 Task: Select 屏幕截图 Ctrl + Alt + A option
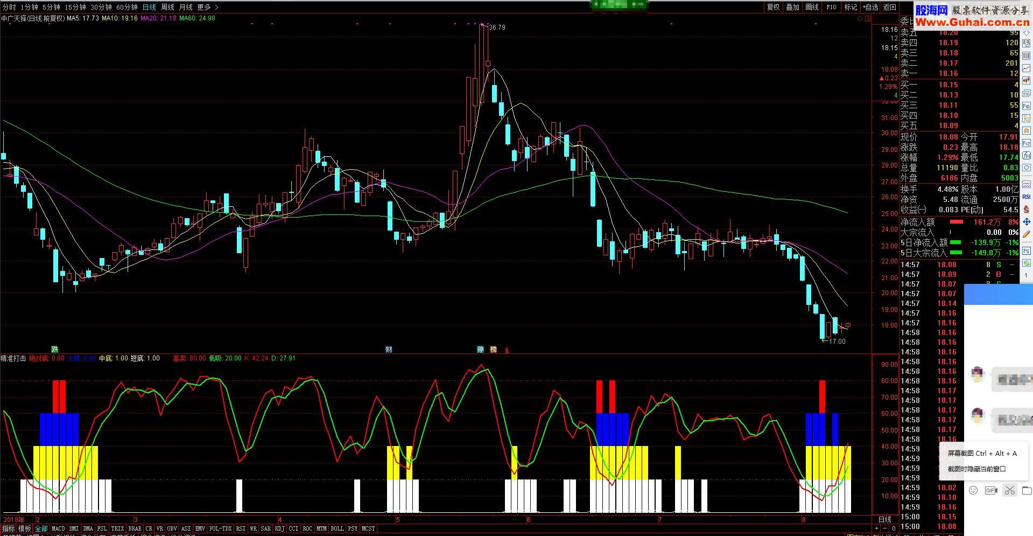(982, 454)
